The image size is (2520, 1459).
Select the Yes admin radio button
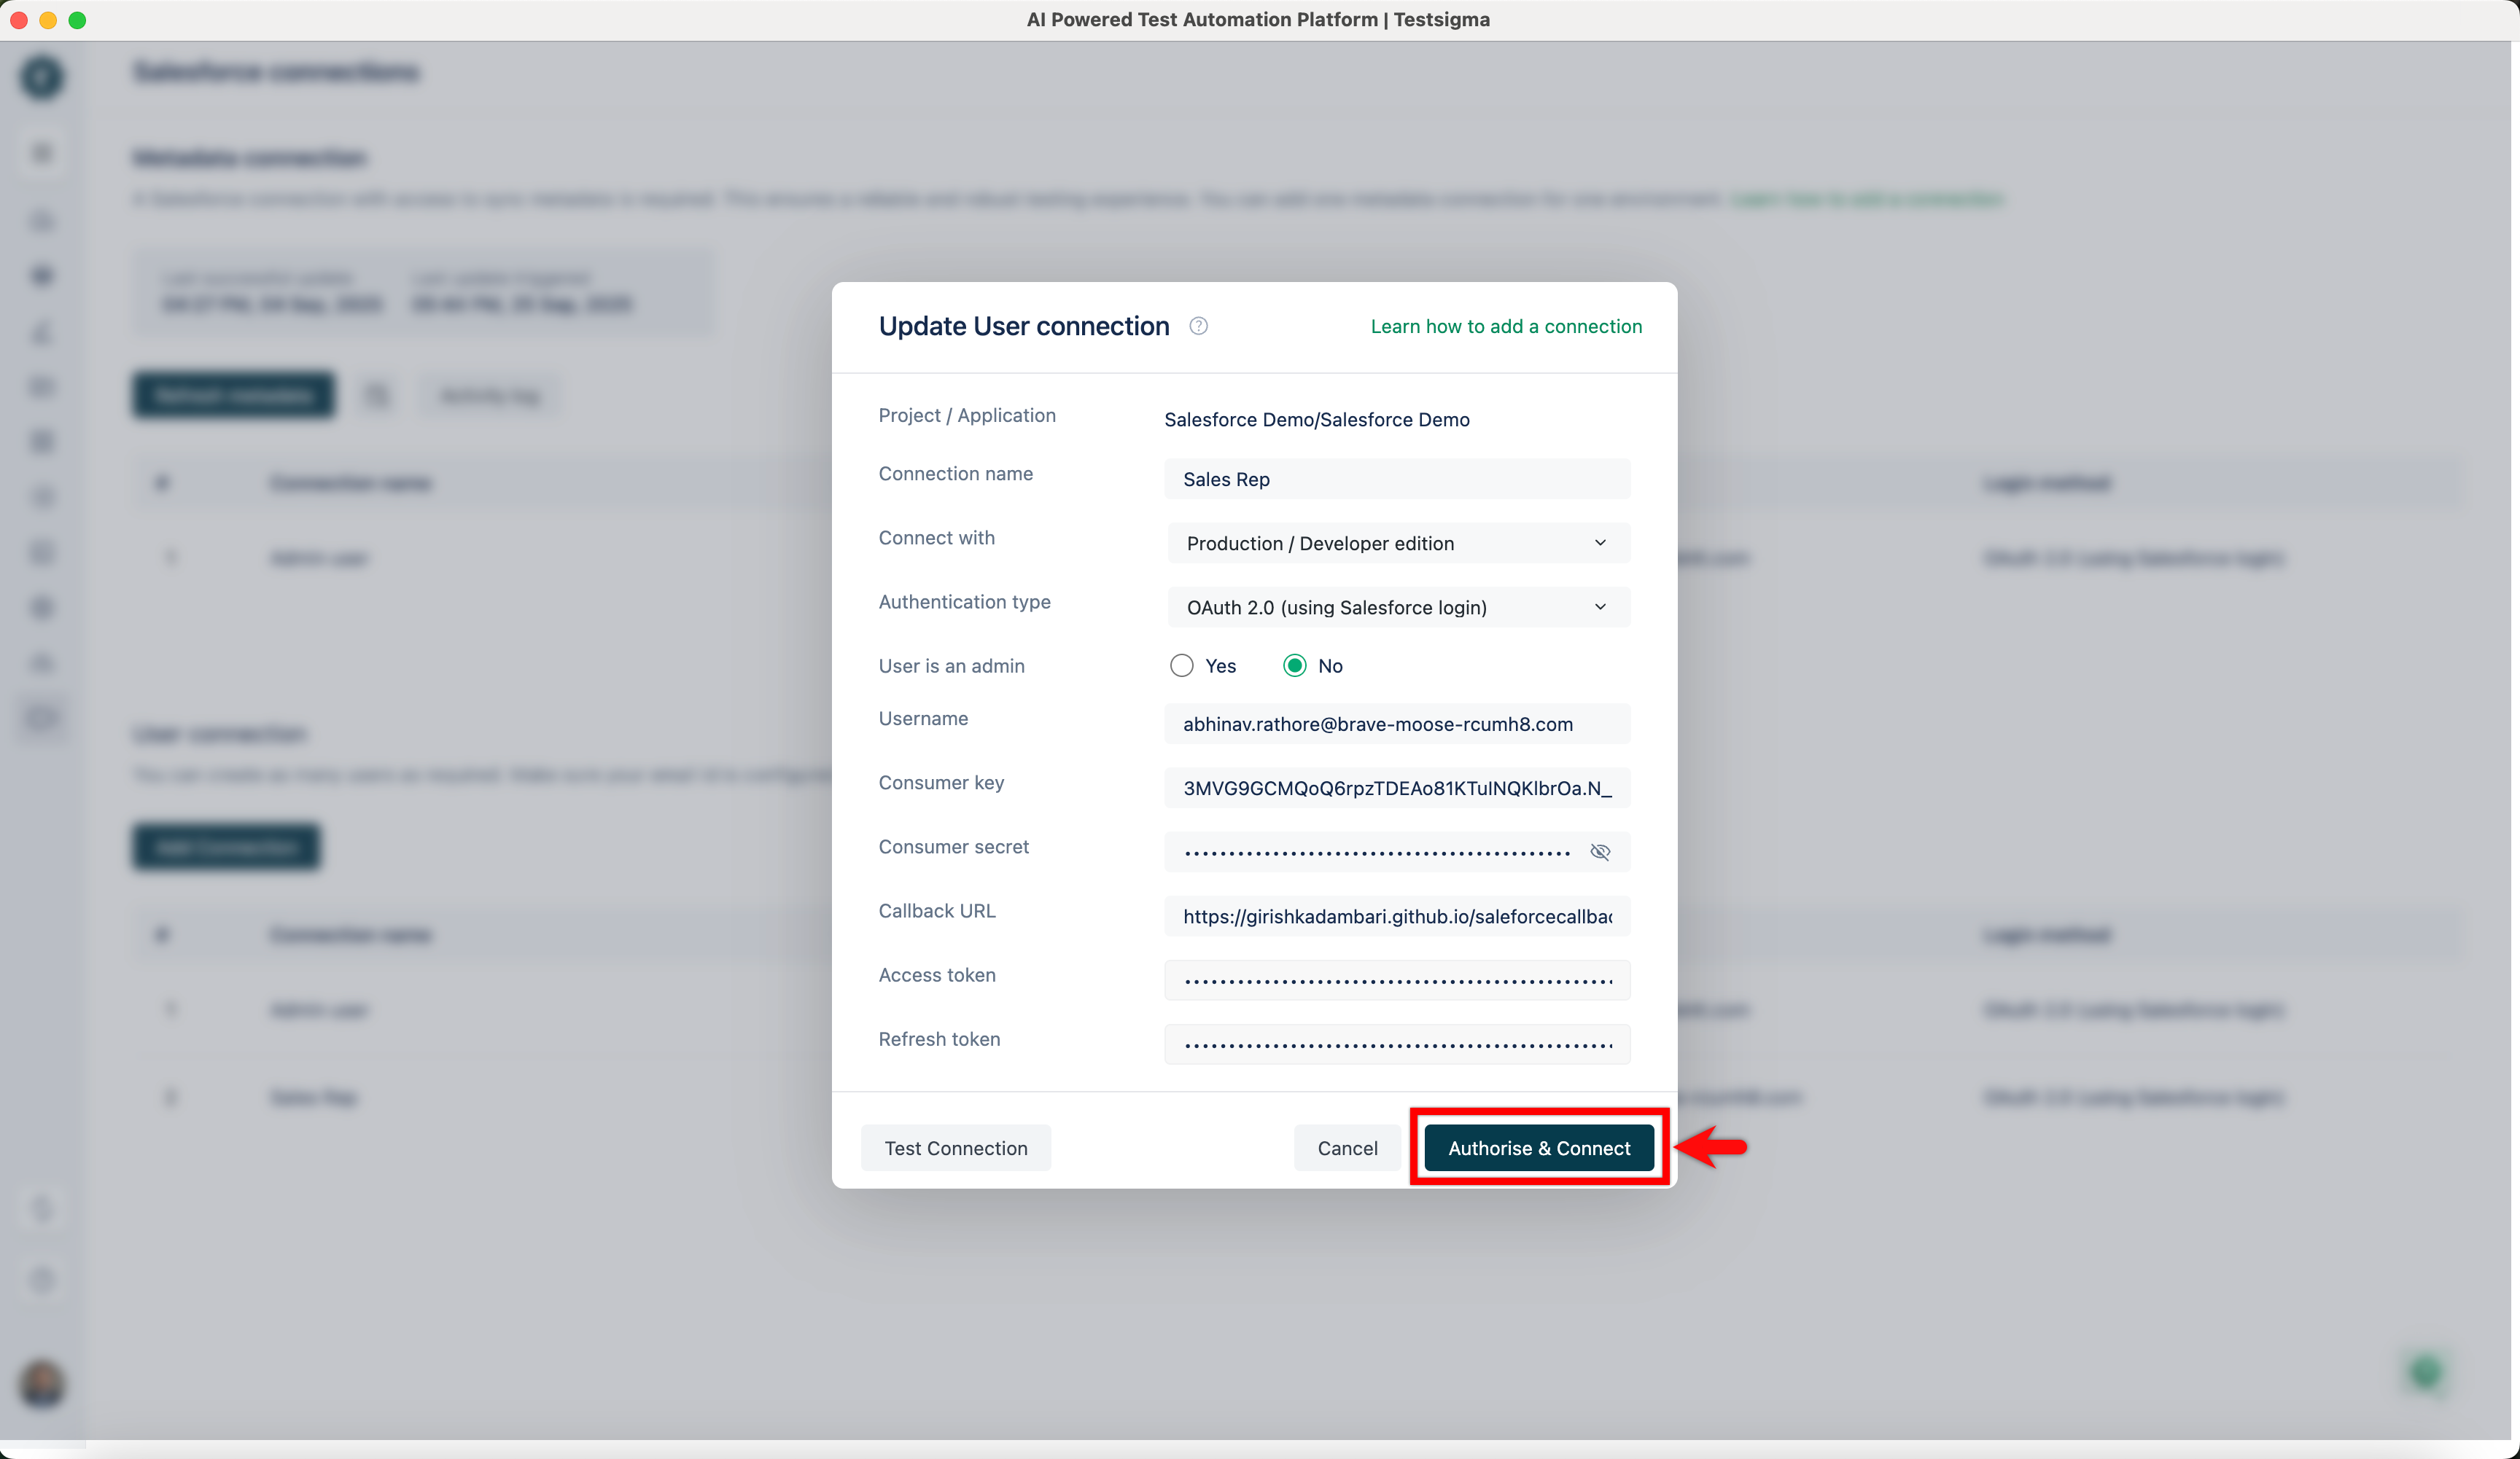1181,665
